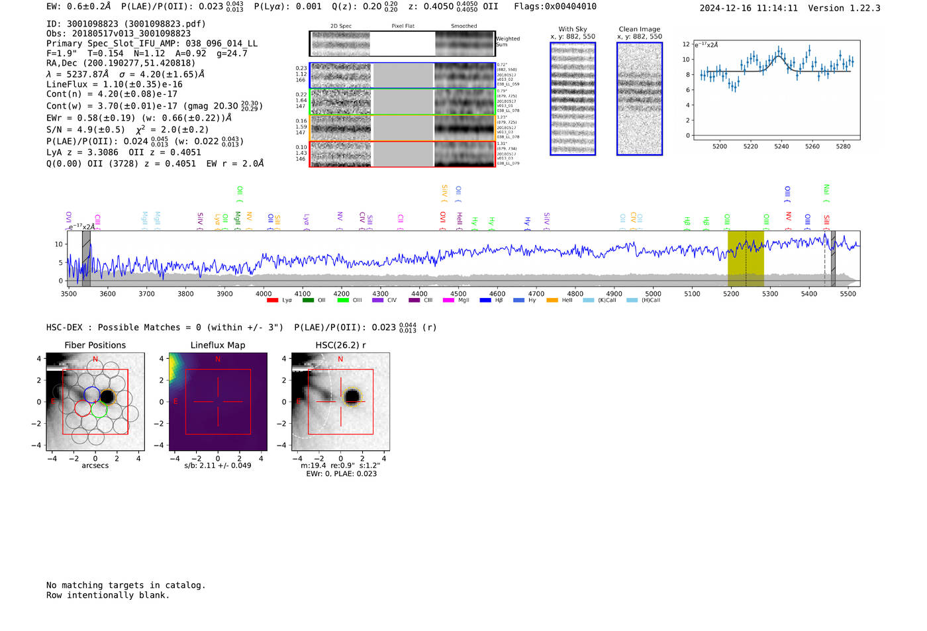Select the green-bordered fiber spectrum row
Image resolution: width=927 pixels, height=631 pixels.
point(402,102)
